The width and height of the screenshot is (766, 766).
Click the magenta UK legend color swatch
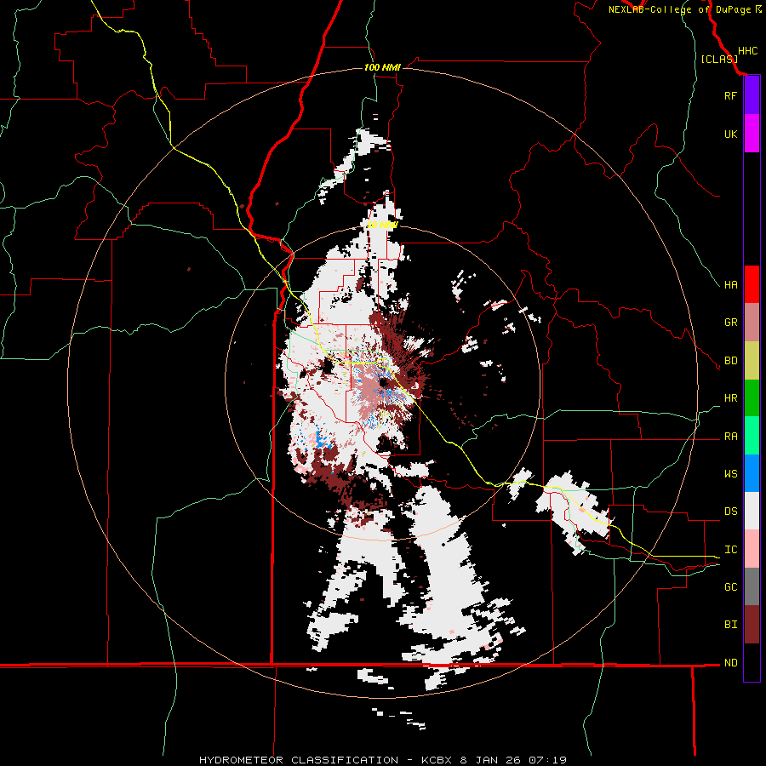(752, 134)
